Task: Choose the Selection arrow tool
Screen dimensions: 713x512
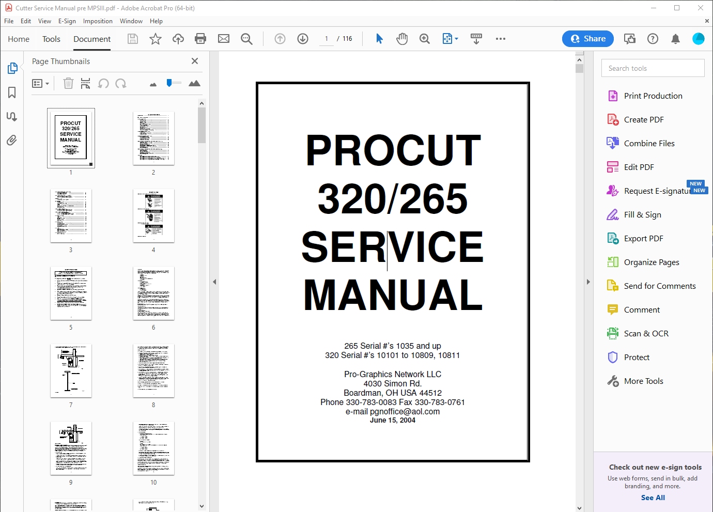Action: coord(379,39)
